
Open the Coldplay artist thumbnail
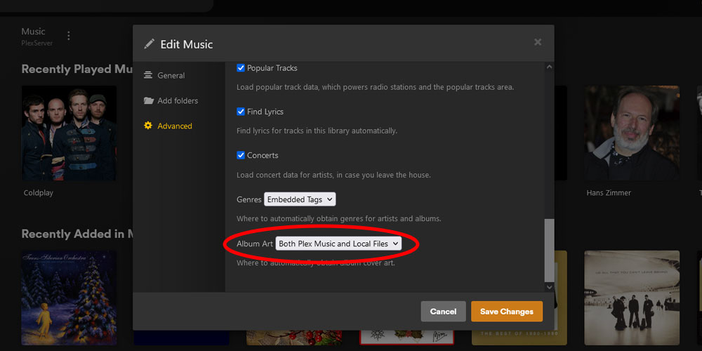69,133
